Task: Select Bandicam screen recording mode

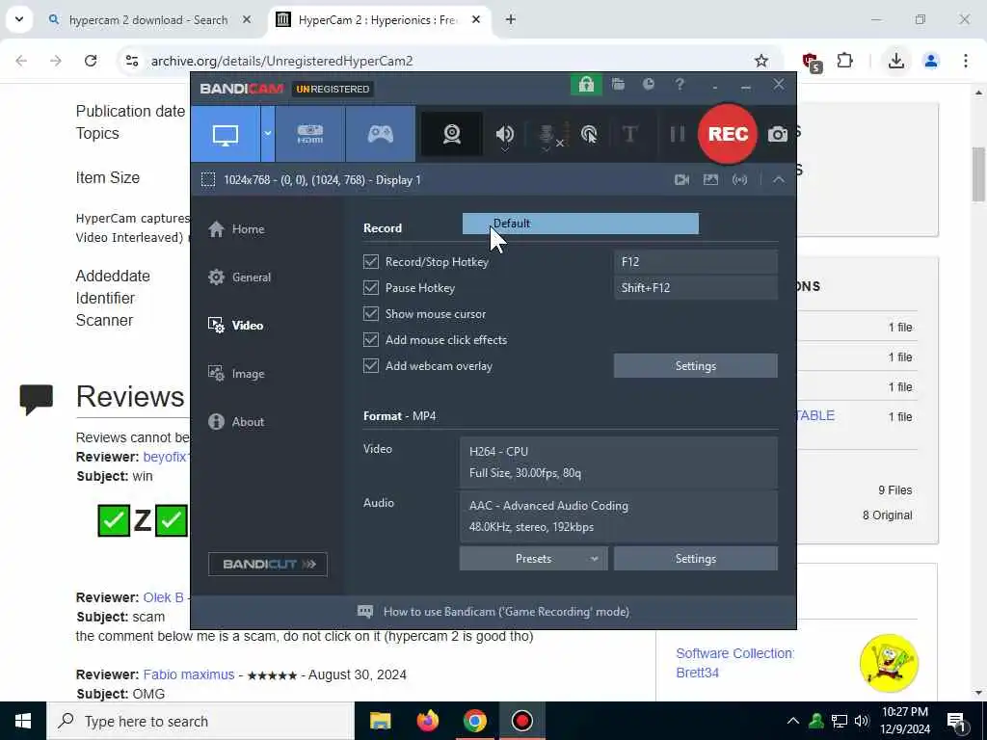Action: (x=226, y=134)
